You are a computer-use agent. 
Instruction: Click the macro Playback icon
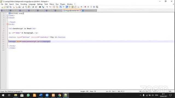(91, 7)
